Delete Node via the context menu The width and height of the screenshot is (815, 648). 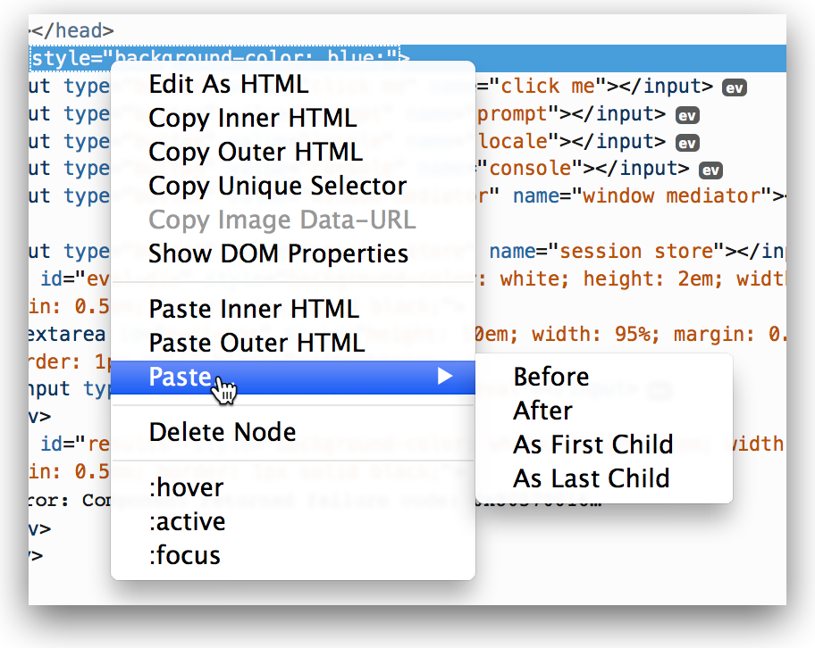[x=223, y=432]
